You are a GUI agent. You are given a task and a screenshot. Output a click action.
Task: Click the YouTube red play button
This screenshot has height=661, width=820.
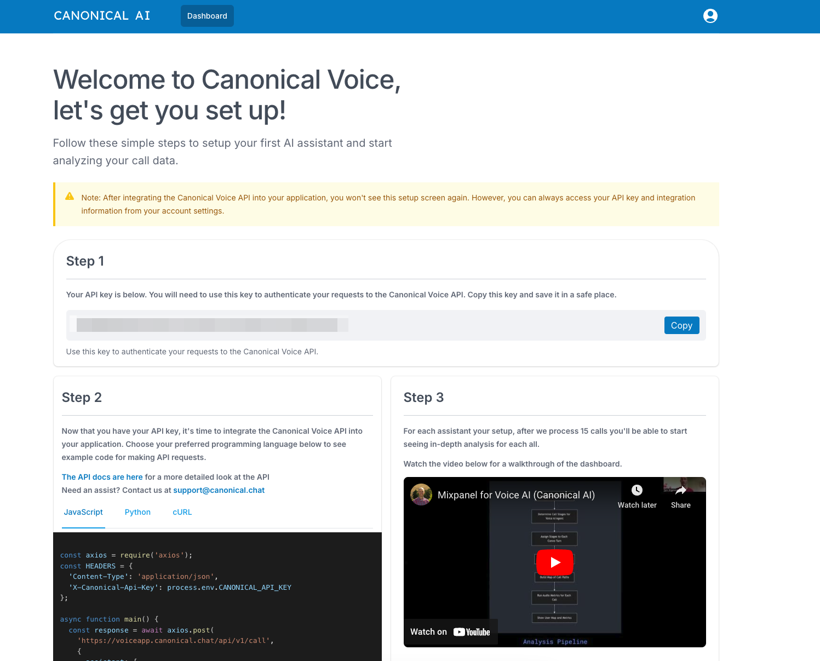click(554, 562)
